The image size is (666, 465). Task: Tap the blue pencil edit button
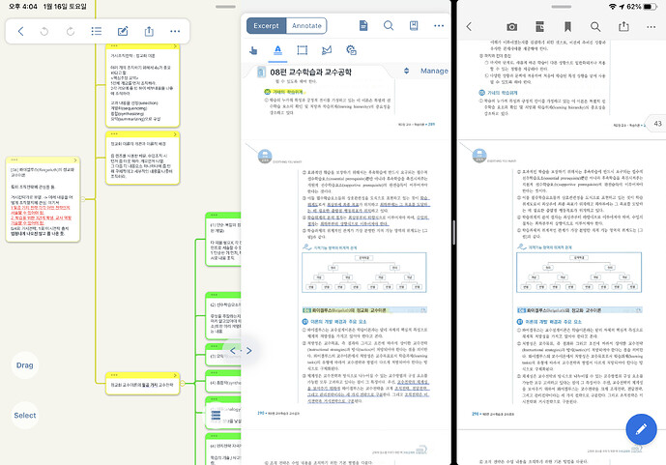641,429
